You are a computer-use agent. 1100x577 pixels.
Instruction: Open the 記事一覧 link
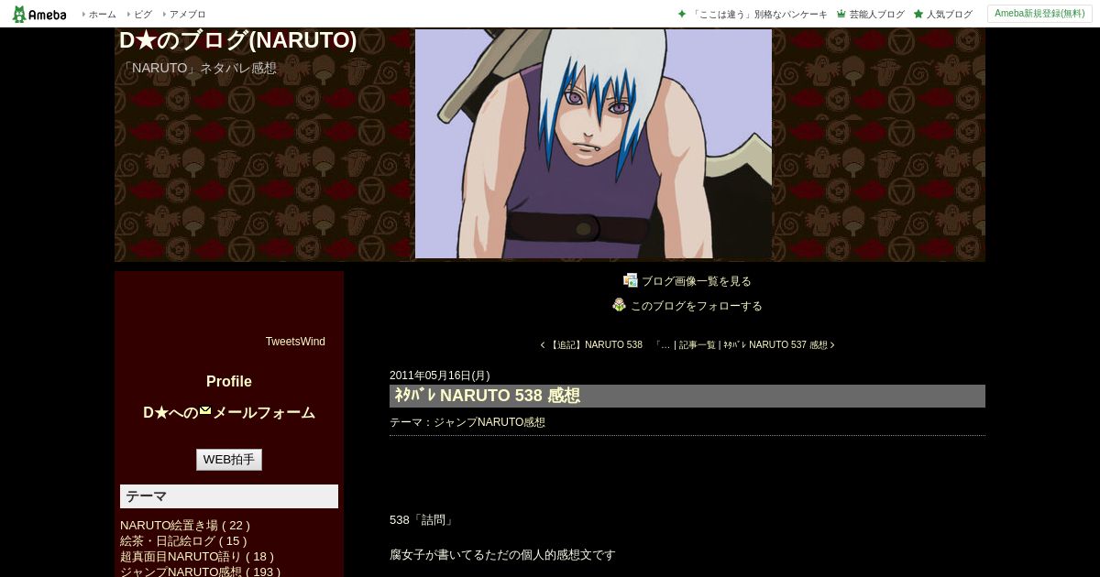click(x=698, y=345)
